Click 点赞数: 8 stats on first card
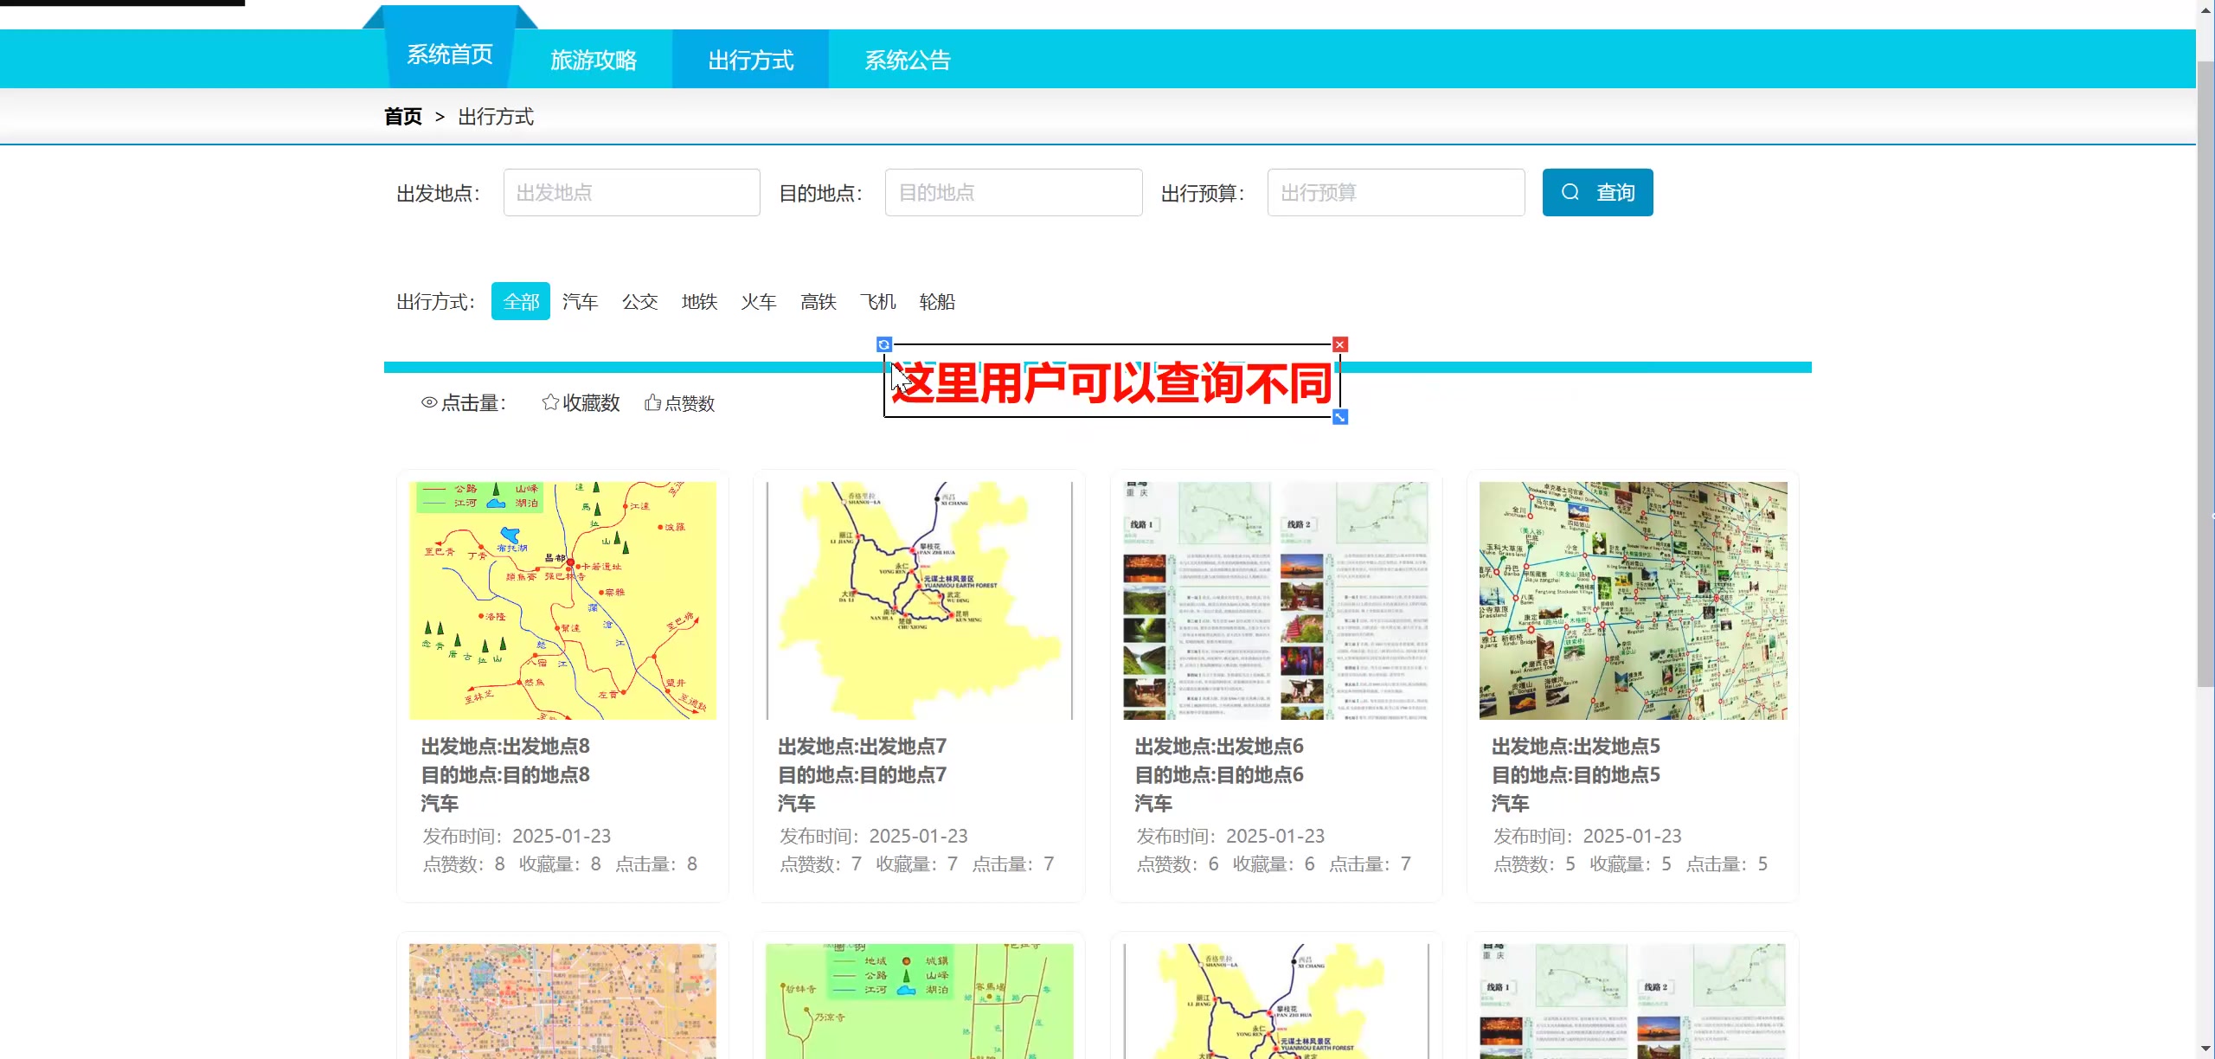 click(x=464, y=863)
